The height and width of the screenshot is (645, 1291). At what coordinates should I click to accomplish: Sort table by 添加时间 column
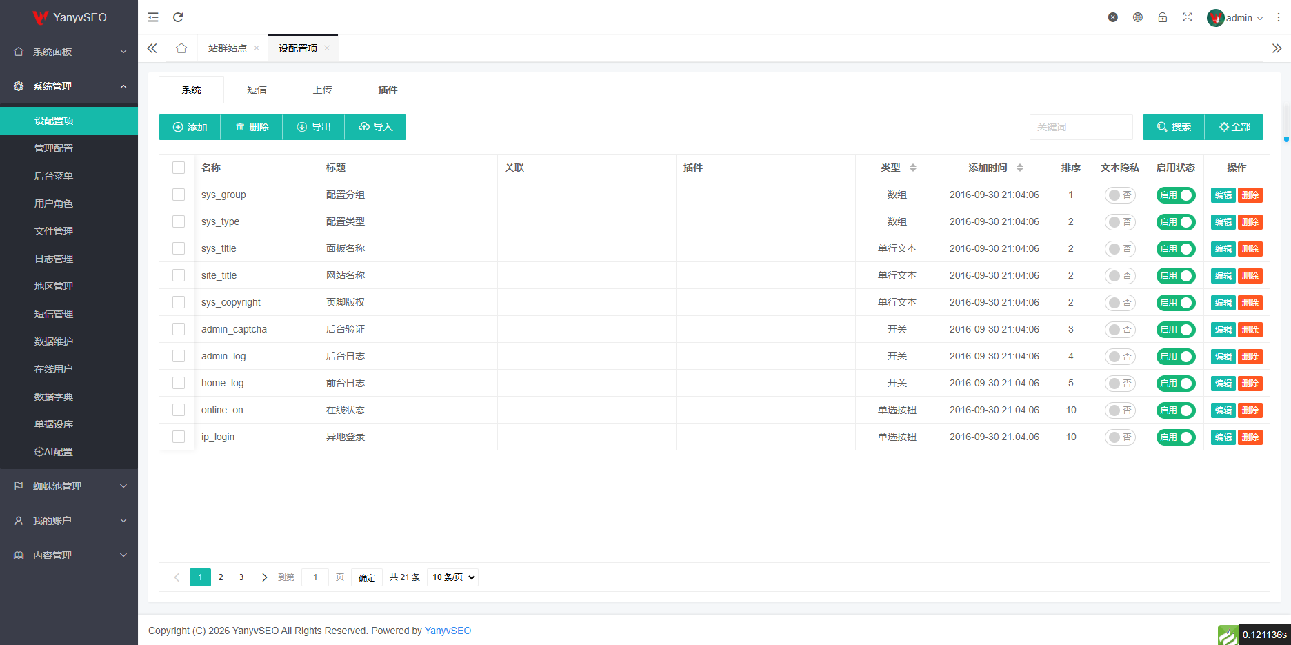(1020, 168)
